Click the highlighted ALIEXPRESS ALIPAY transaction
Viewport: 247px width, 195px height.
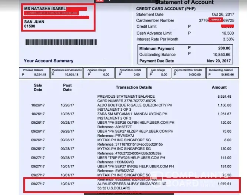click(132, 185)
